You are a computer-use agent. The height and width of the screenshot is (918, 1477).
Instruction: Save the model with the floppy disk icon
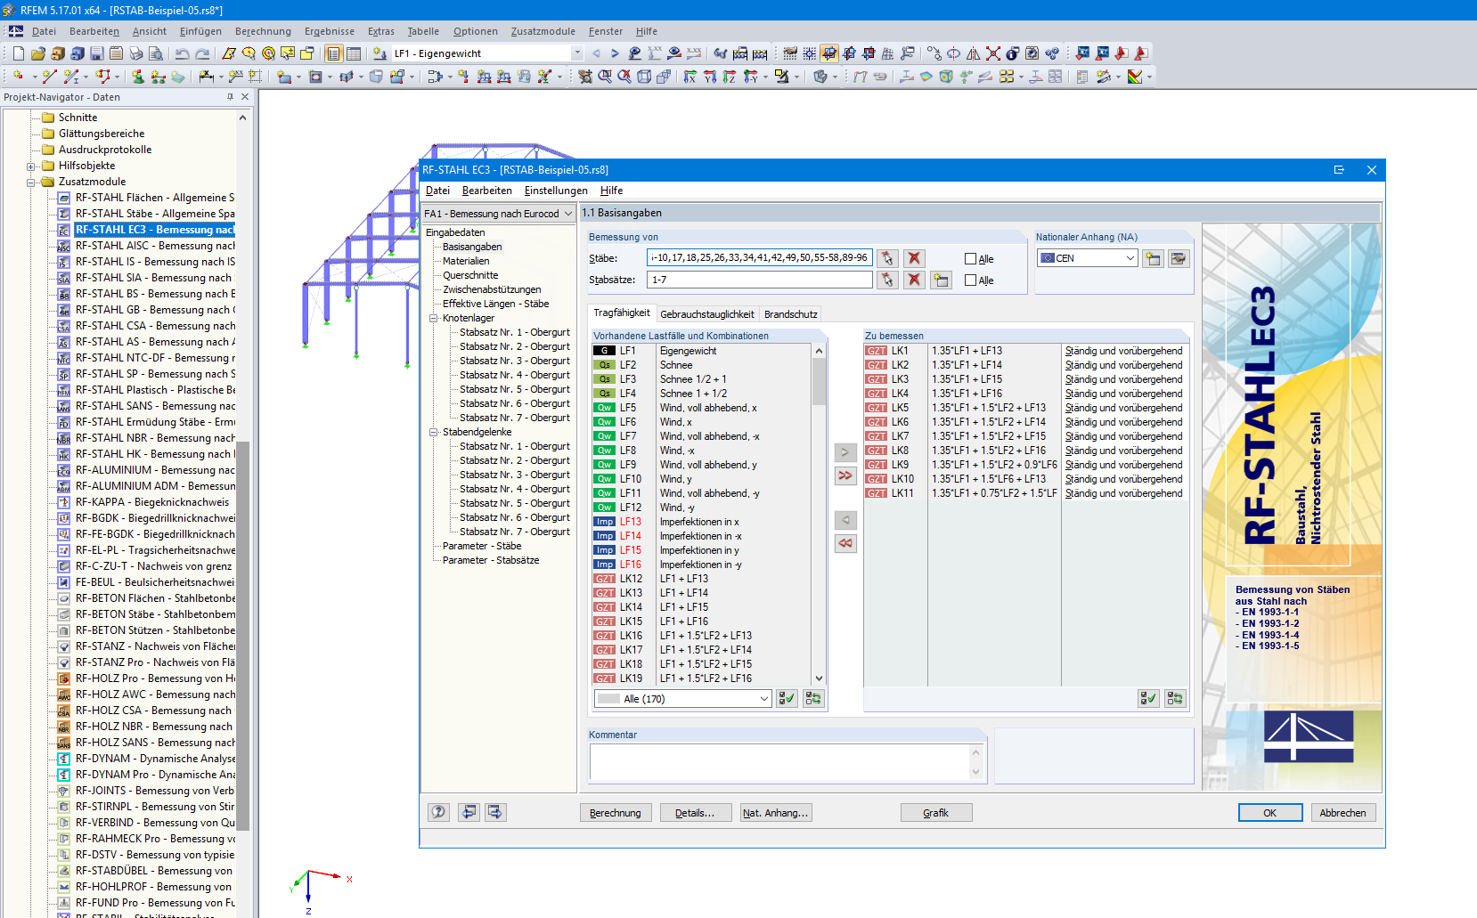(97, 53)
